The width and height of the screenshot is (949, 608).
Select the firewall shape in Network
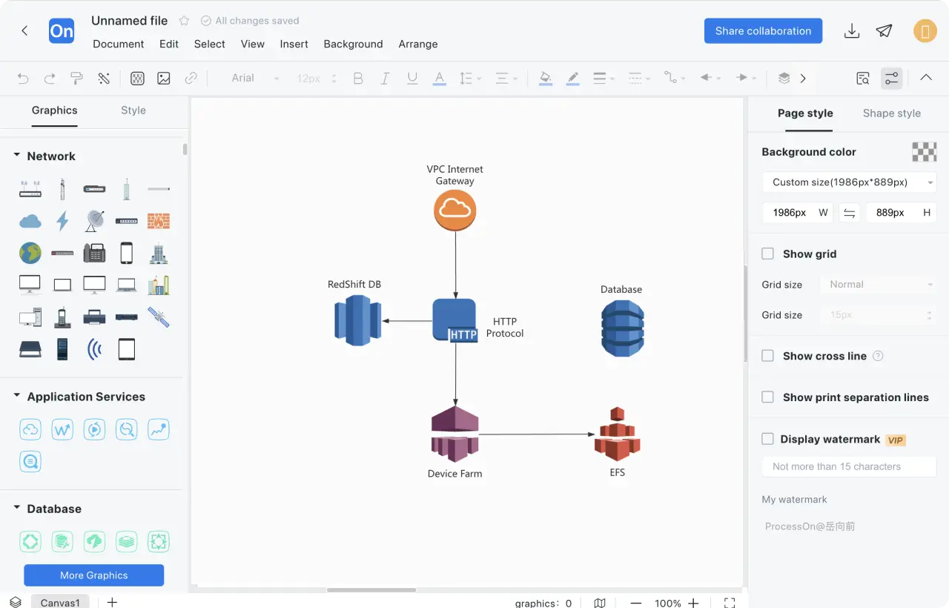(x=158, y=221)
